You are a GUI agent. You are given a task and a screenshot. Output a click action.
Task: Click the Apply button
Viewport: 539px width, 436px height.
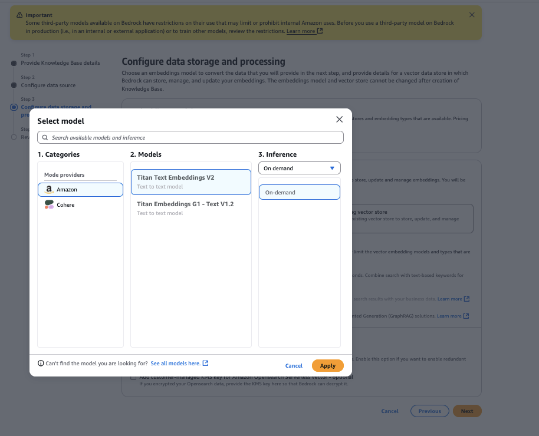click(x=327, y=366)
